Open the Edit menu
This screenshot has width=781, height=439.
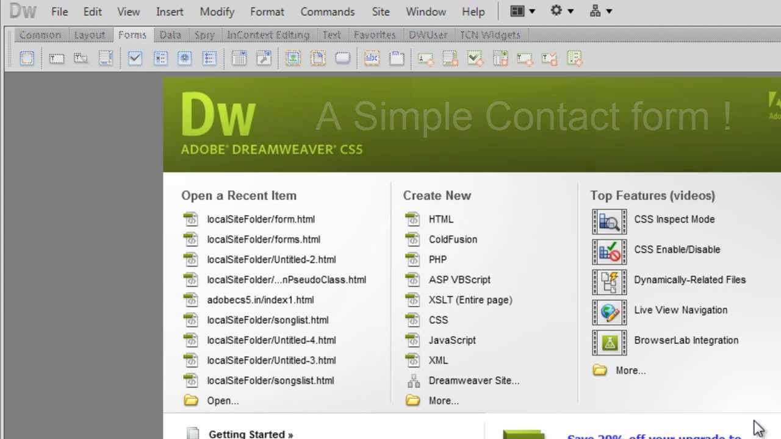[x=93, y=12]
